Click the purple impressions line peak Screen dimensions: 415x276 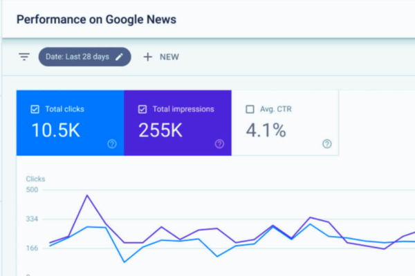click(87, 195)
